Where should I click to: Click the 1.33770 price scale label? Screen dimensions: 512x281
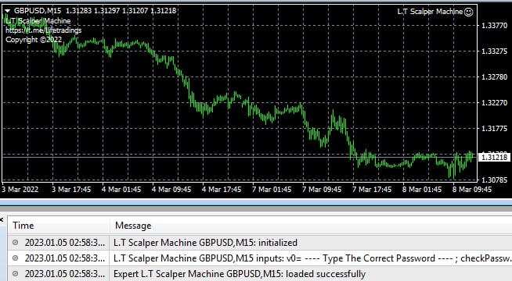(x=494, y=26)
